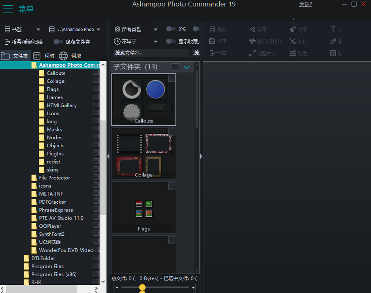Open the main menu label
Screen dimensions: 371x293
coord(26,9)
